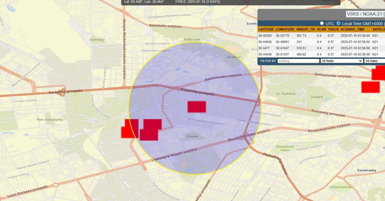Click the Volodymyra Salskoho vulytsia label
Screen dimensions: 385x201
pyautogui.click(x=169, y=16)
